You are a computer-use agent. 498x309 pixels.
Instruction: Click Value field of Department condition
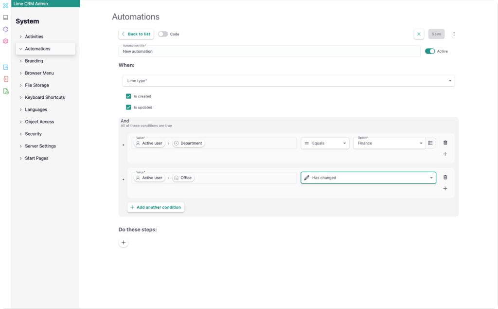pos(214,143)
